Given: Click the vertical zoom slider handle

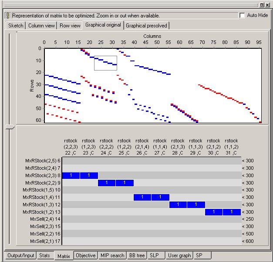Looking at the screenshot, I should click(9, 127).
